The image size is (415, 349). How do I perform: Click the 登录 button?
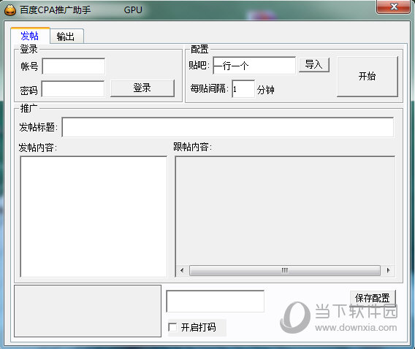click(x=142, y=88)
